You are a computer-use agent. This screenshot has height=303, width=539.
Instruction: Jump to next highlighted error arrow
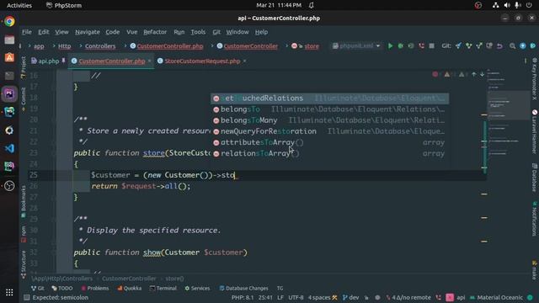click(x=483, y=74)
